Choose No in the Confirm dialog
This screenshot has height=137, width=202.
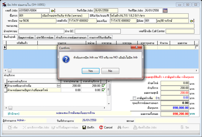coord(110,71)
